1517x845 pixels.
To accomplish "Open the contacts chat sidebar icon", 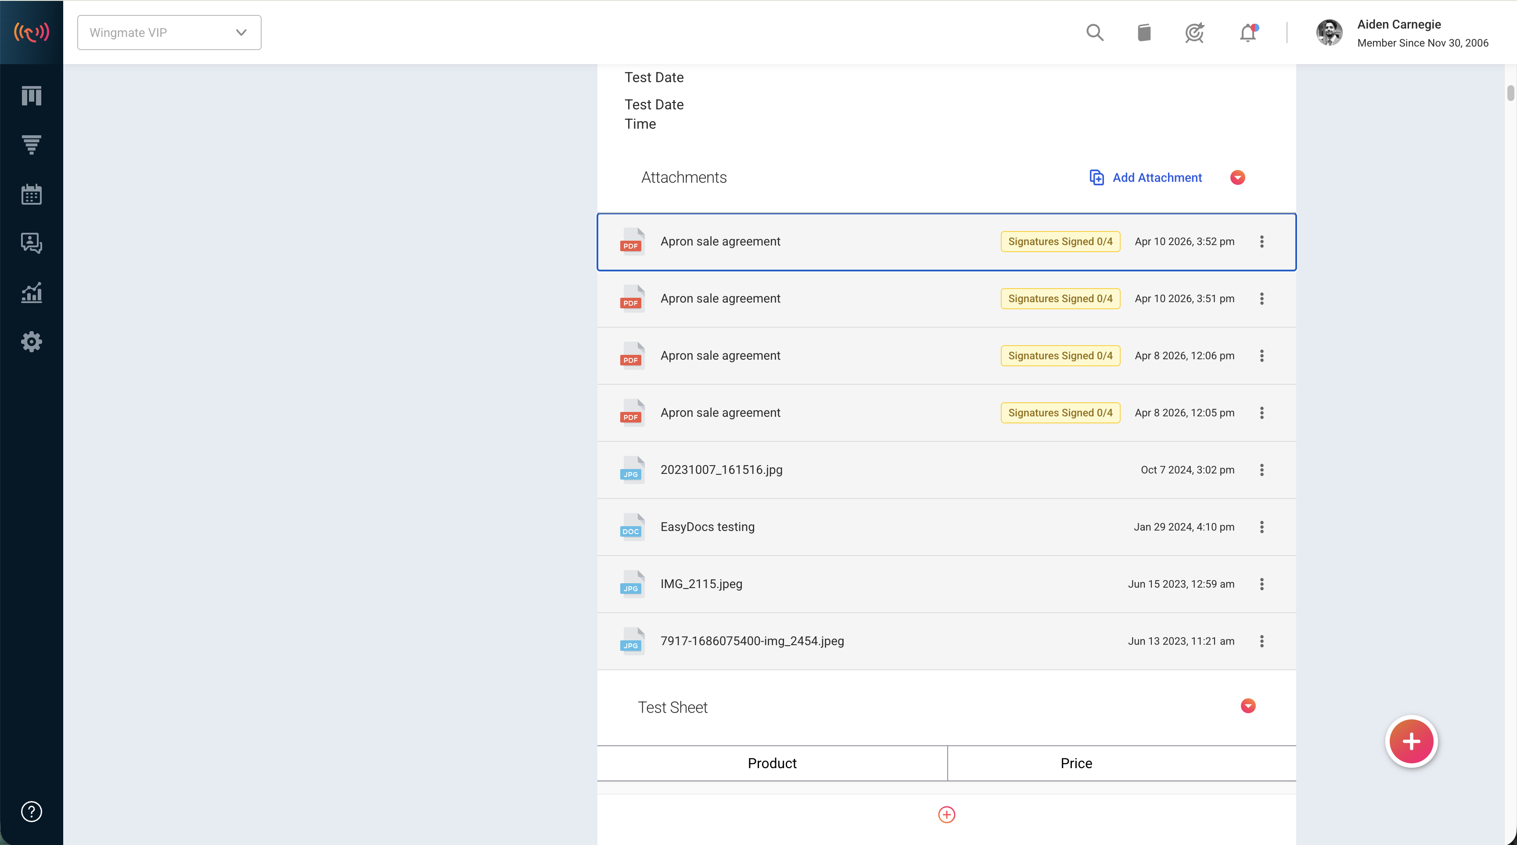I will 31,243.
